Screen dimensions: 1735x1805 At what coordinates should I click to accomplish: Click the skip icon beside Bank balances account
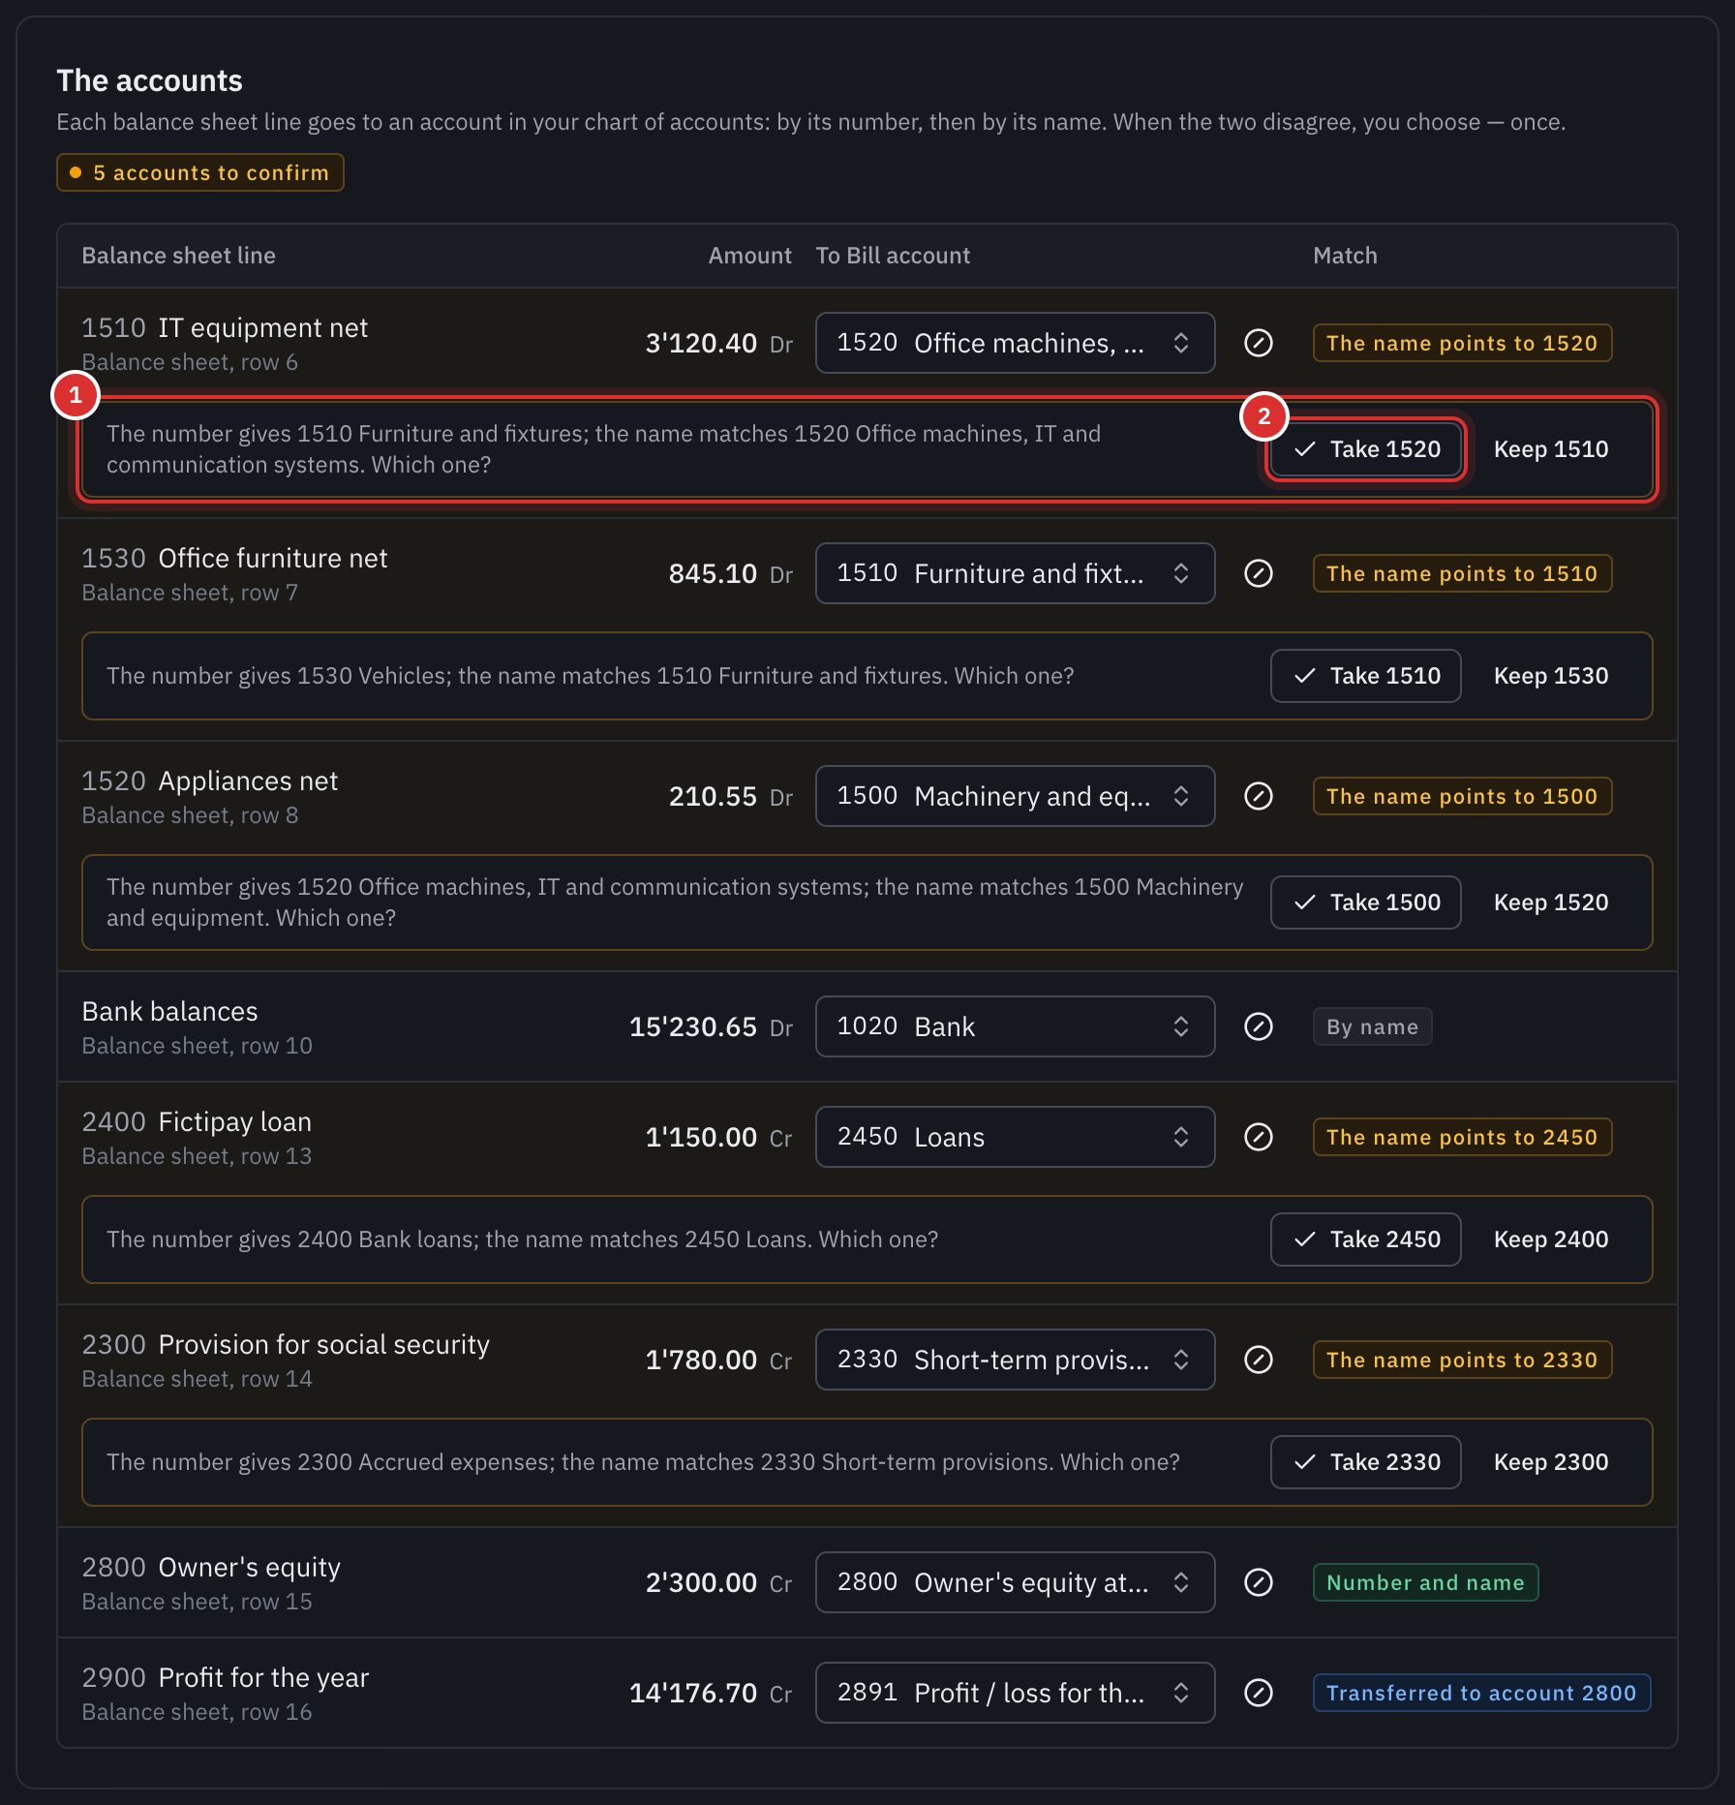pos(1258,1026)
